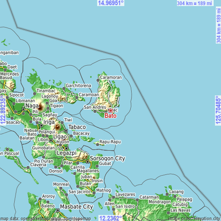The height and width of the screenshot is (221, 221).
Task: Click the "Tabaco" label
Action: [x=77, y=127]
